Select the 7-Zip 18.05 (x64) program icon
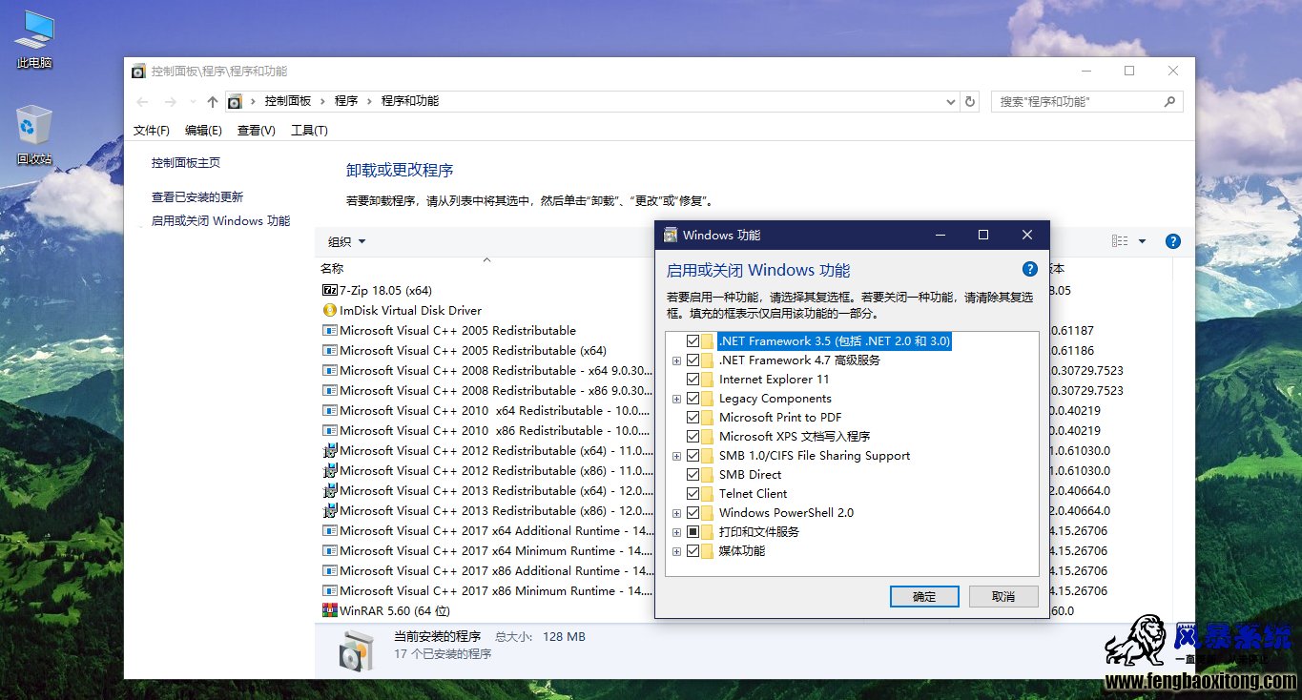 [330, 290]
